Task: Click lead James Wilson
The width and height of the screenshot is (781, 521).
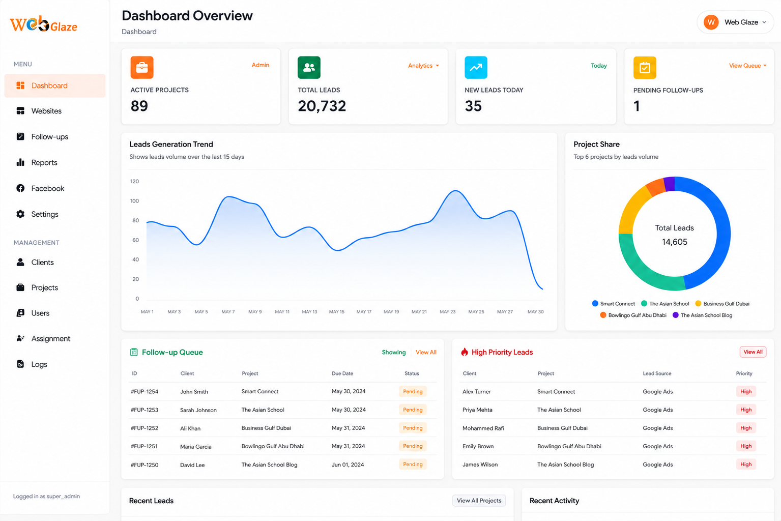Action: tap(480, 465)
